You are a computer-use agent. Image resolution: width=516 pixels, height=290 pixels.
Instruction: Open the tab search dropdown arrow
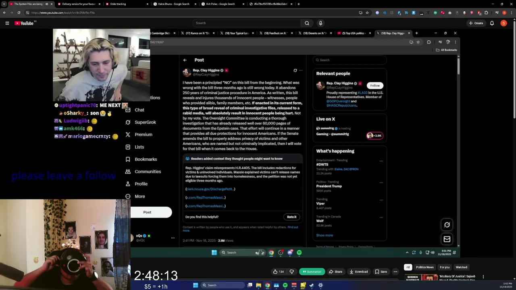tap(4, 4)
